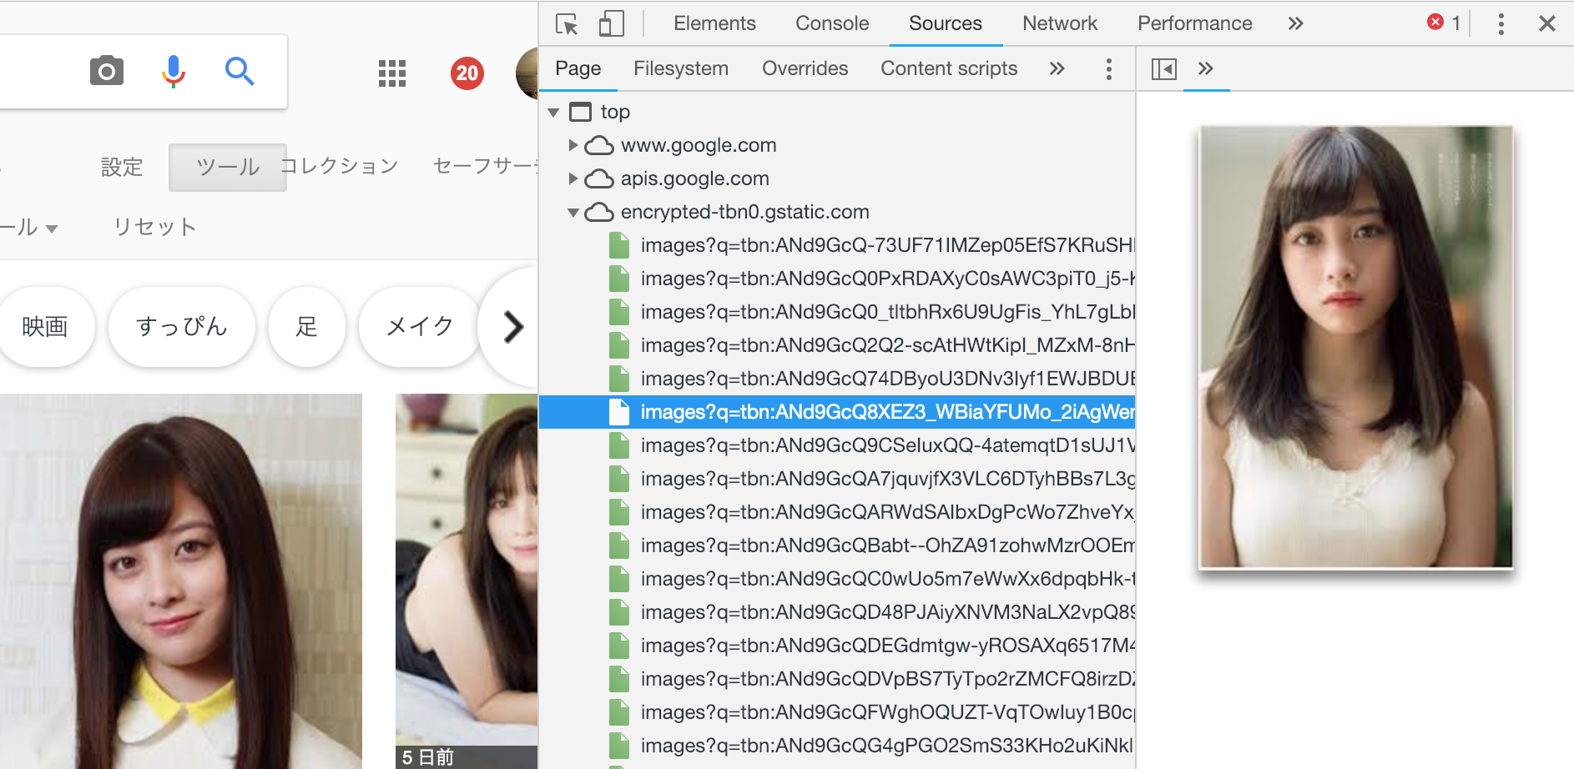Click the search by image camera icon
Image resolution: width=1574 pixels, height=769 pixels.
(107, 72)
